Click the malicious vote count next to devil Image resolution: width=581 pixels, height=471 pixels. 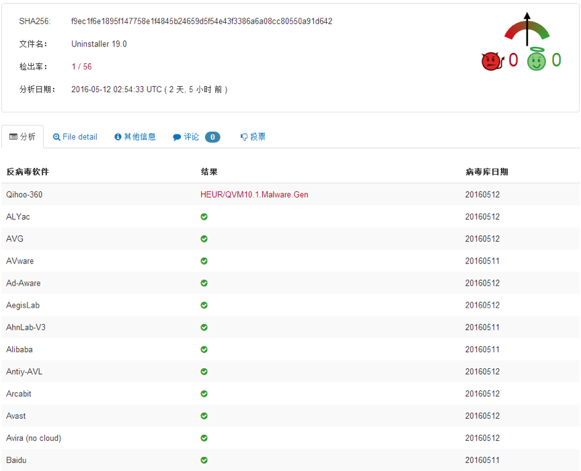(x=513, y=60)
